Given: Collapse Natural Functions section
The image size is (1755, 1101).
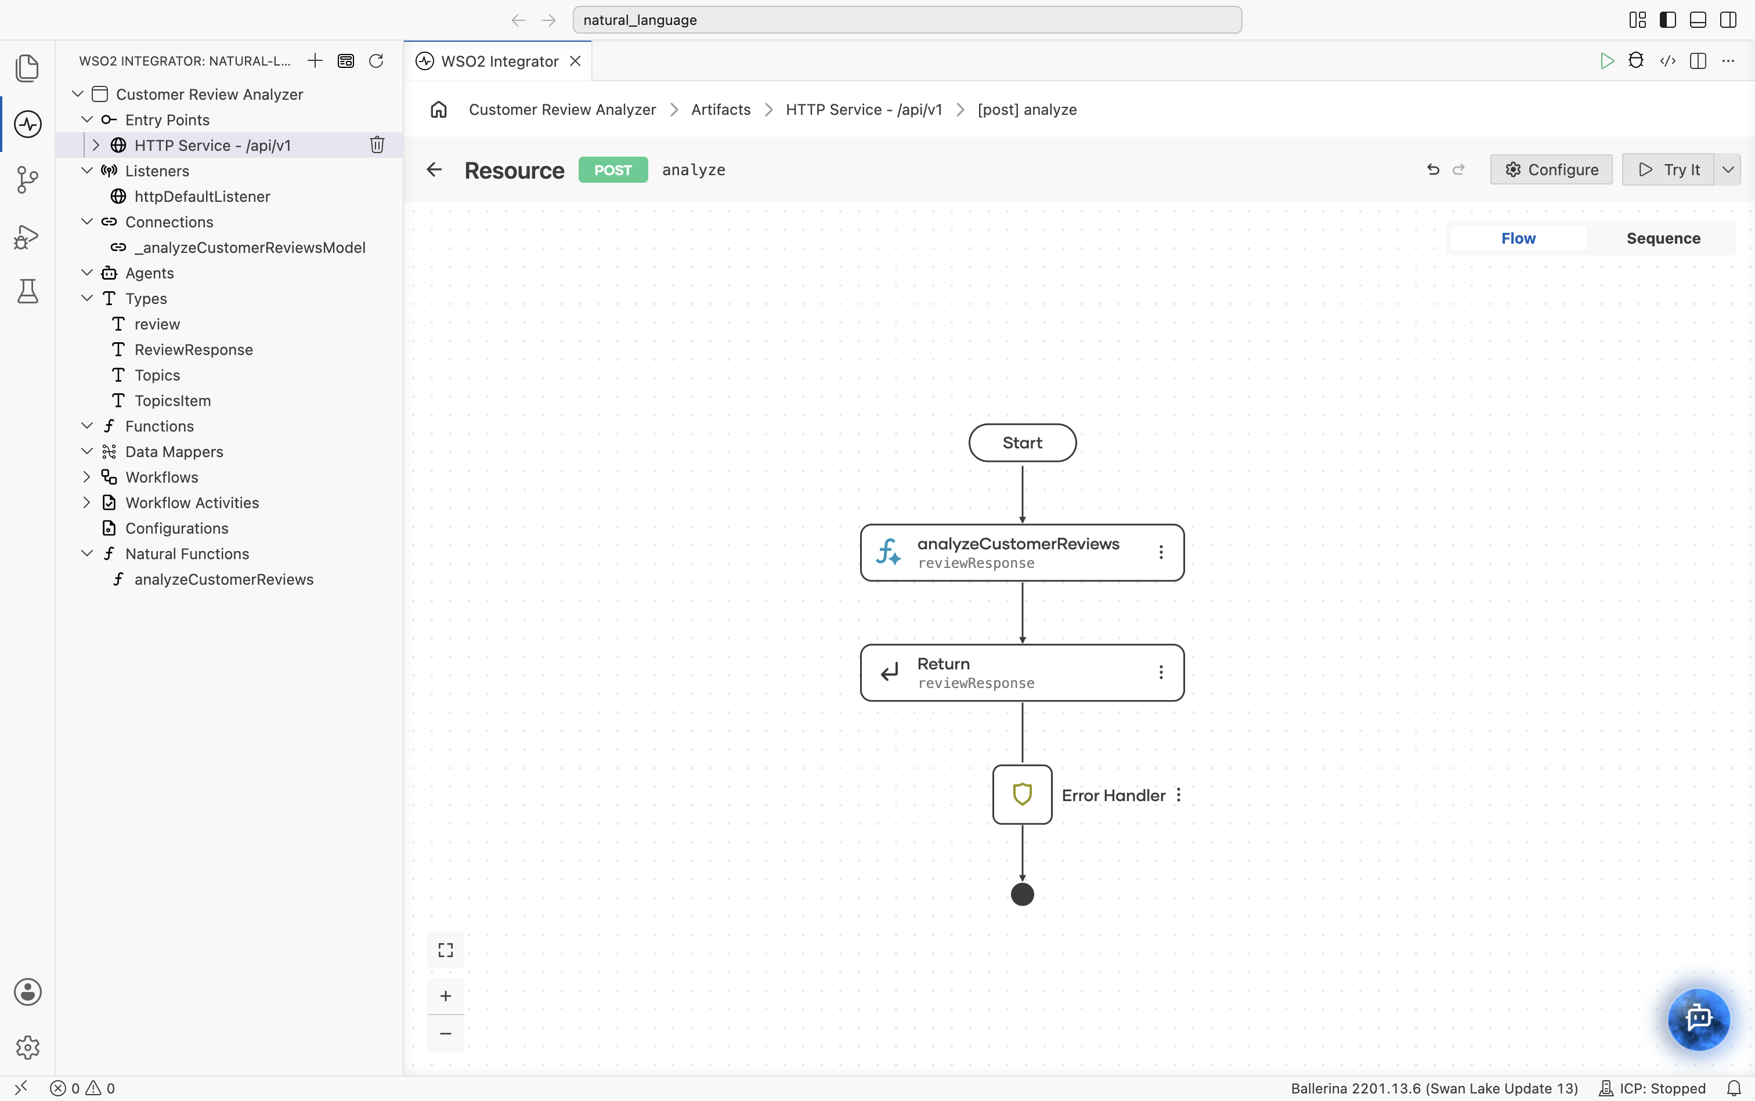Looking at the screenshot, I should coord(86,553).
